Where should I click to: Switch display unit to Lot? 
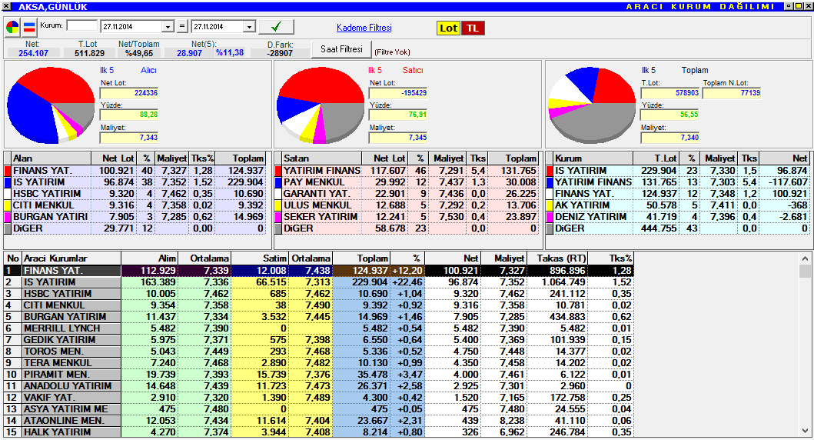tap(448, 28)
